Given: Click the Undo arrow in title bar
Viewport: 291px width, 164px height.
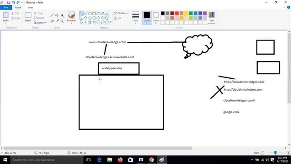Looking at the screenshot, I should pyautogui.click(x=13, y=2).
